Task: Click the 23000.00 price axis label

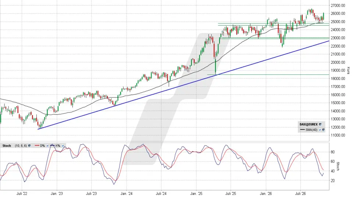Action: pos(338,38)
